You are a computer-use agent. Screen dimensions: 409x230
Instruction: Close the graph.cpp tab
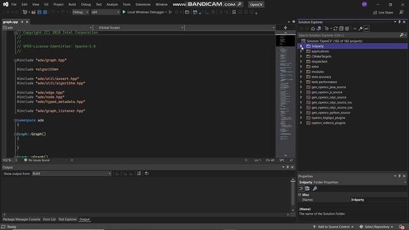tap(27, 22)
